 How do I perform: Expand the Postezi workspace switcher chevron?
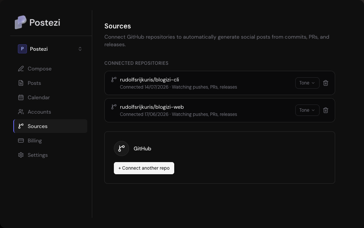80,49
